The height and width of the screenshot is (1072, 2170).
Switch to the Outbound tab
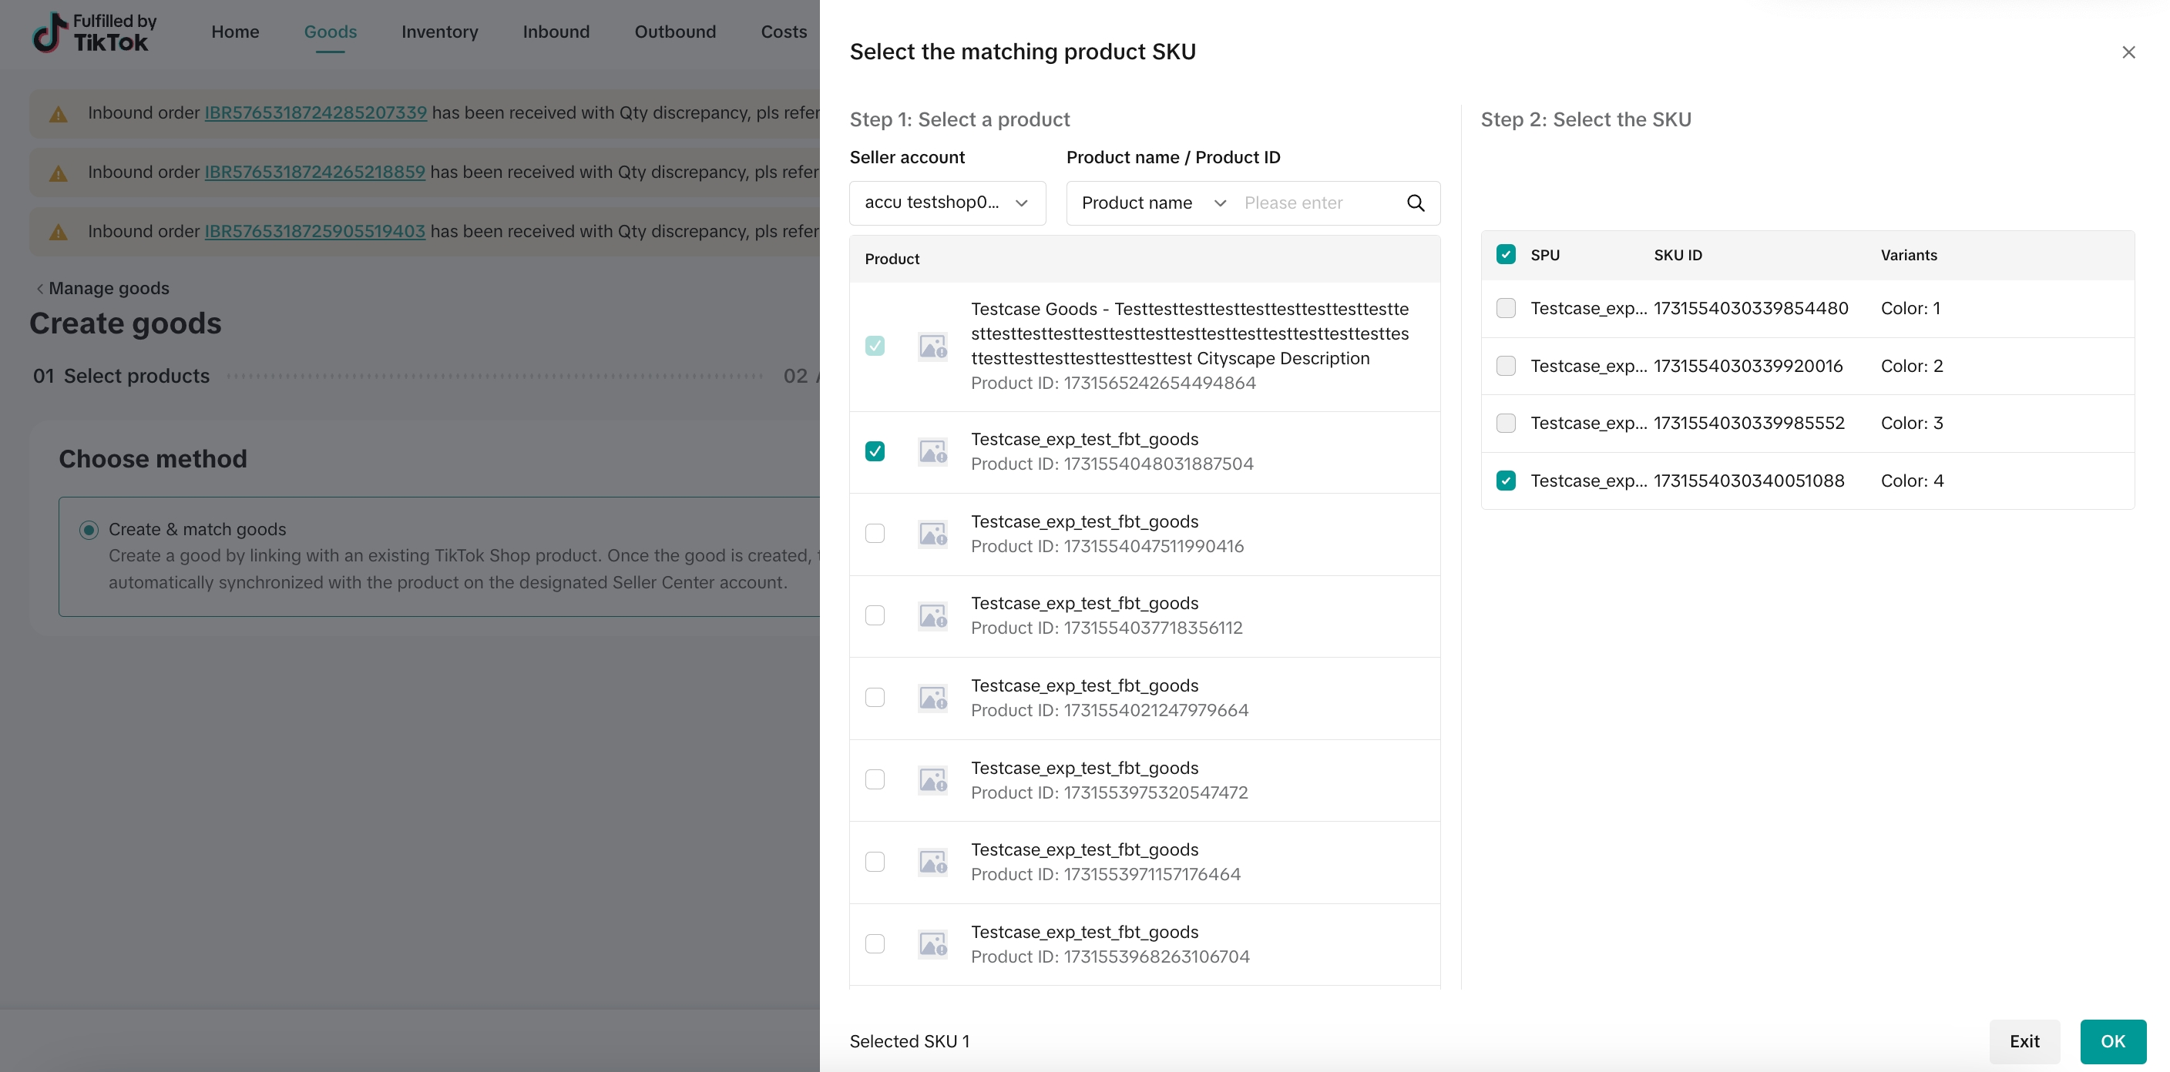(675, 32)
